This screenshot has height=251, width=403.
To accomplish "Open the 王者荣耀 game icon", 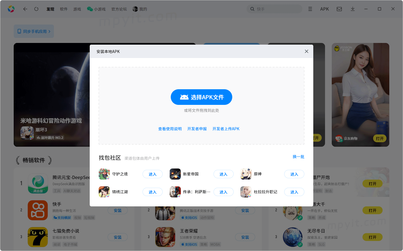I will coord(165,237).
